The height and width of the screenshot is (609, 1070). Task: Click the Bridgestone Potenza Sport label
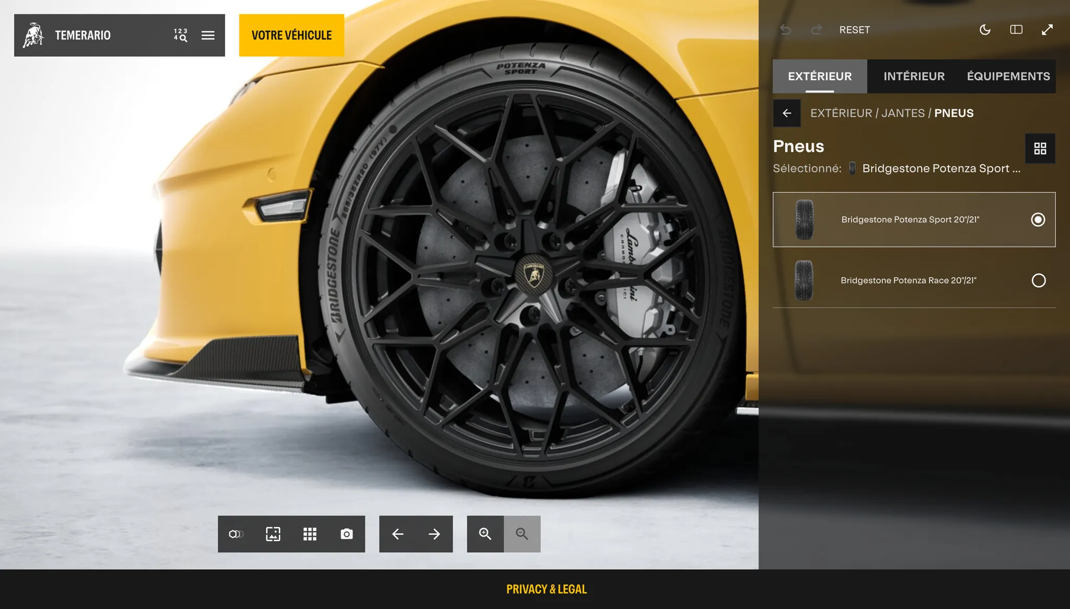pyautogui.click(x=910, y=220)
